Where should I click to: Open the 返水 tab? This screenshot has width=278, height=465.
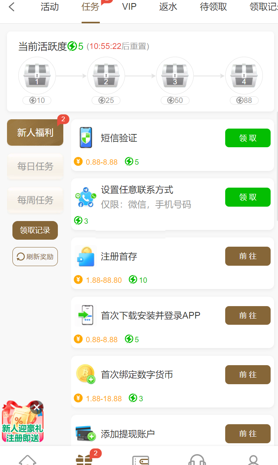[x=168, y=7]
